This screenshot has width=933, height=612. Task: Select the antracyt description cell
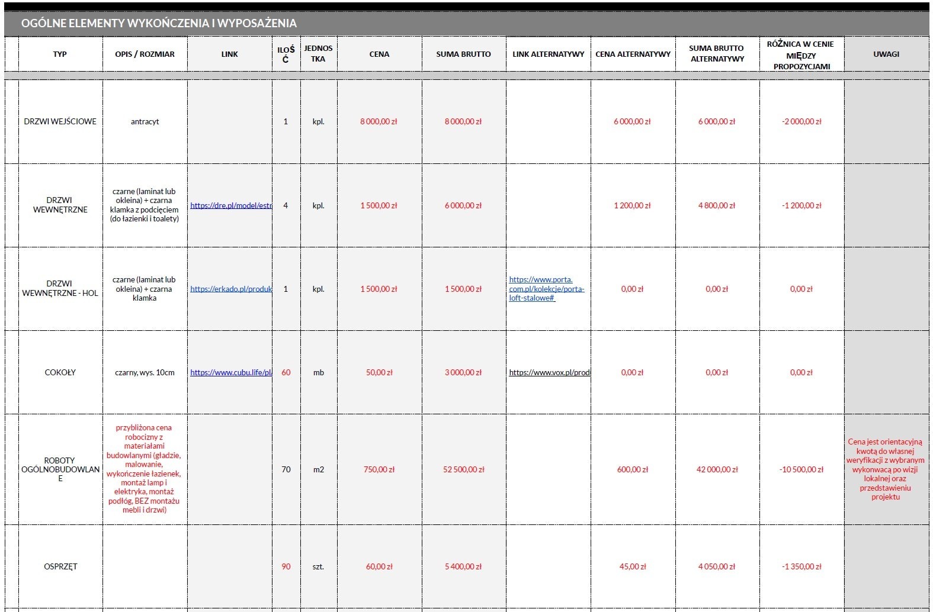[145, 121]
